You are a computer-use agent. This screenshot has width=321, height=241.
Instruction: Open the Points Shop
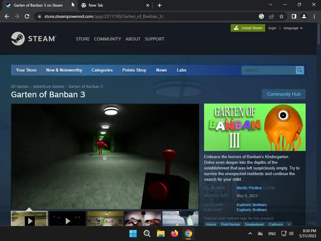(x=134, y=70)
